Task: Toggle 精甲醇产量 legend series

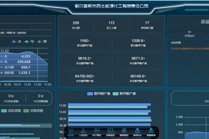Action: [x=99, y=94]
